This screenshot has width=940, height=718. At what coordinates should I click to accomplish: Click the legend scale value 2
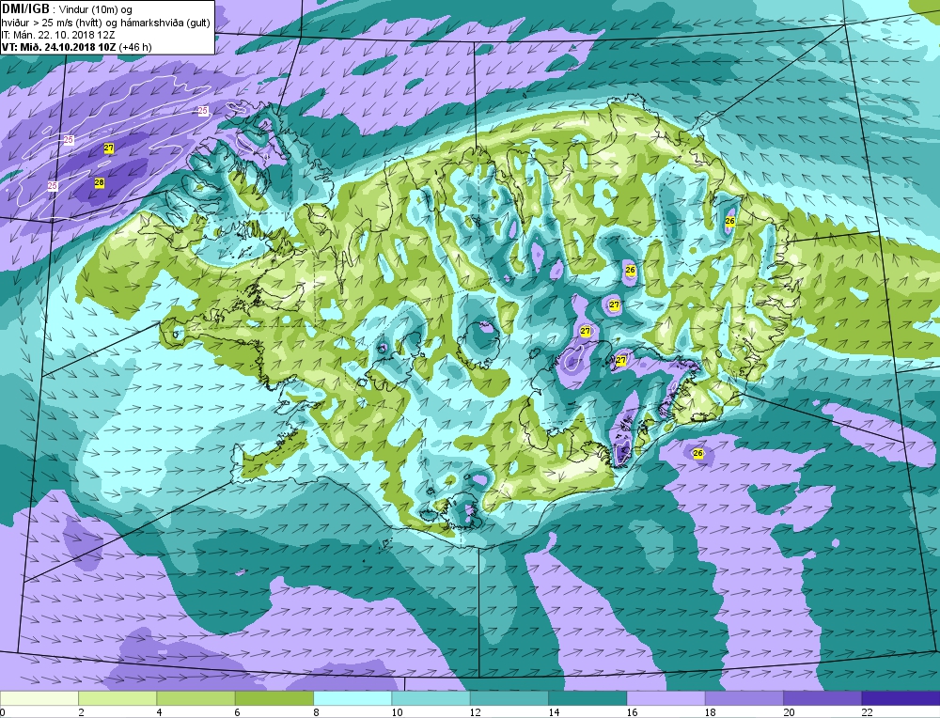click(81, 712)
